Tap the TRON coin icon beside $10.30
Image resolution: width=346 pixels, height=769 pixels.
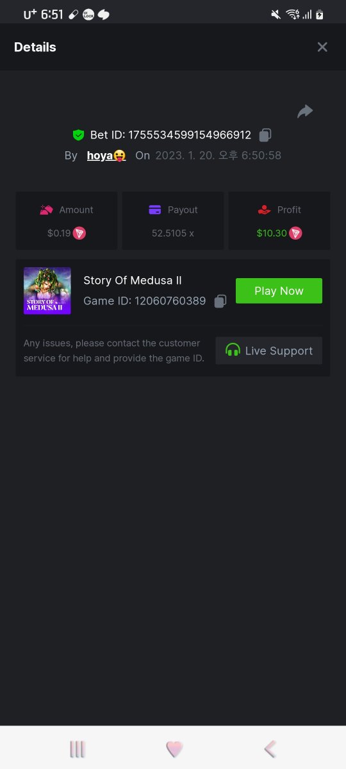(295, 233)
